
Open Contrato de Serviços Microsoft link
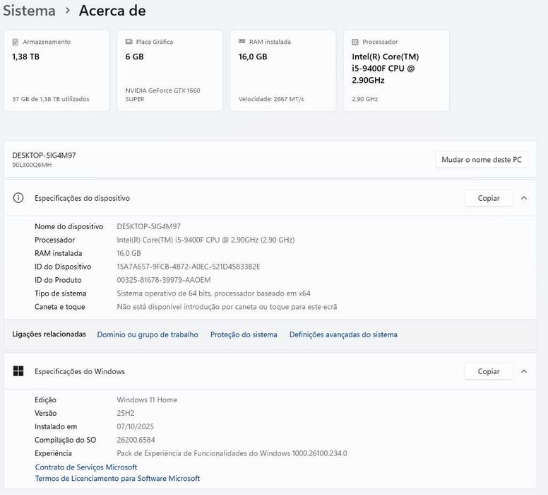pos(86,467)
